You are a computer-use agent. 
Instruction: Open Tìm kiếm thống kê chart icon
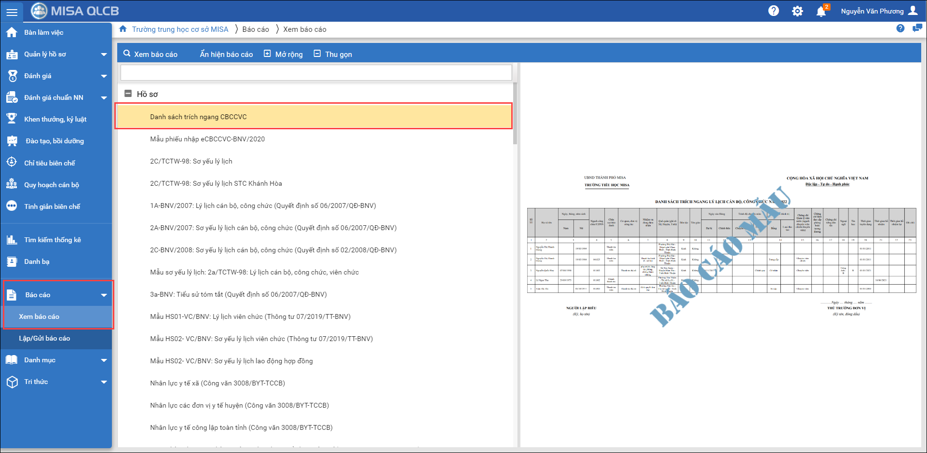click(12, 240)
